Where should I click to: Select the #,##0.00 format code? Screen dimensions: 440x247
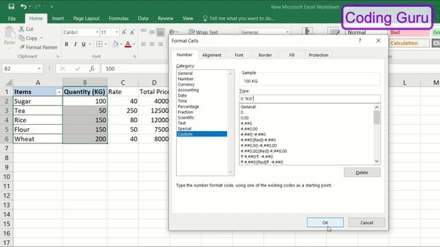[249, 129]
